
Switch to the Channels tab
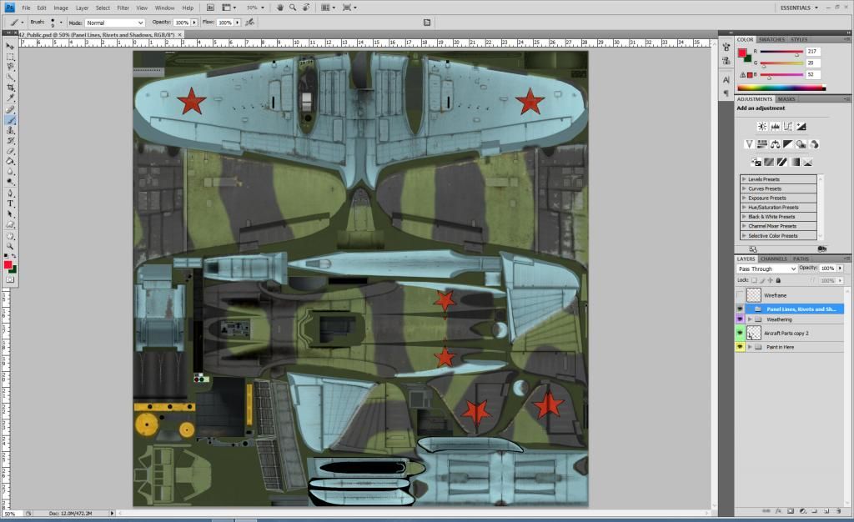coord(773,258)
